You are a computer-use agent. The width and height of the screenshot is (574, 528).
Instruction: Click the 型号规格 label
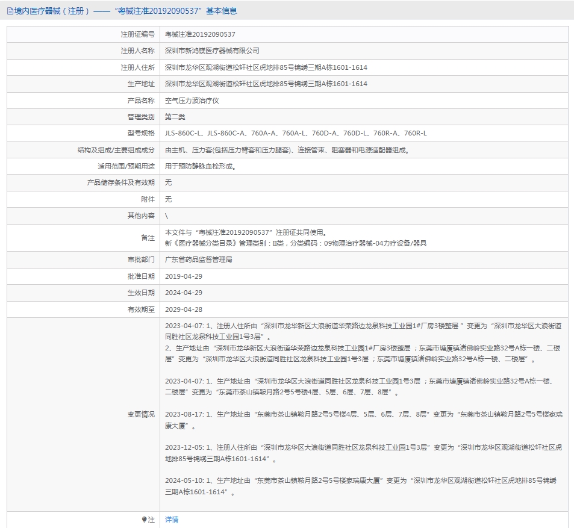pos(141,133)
